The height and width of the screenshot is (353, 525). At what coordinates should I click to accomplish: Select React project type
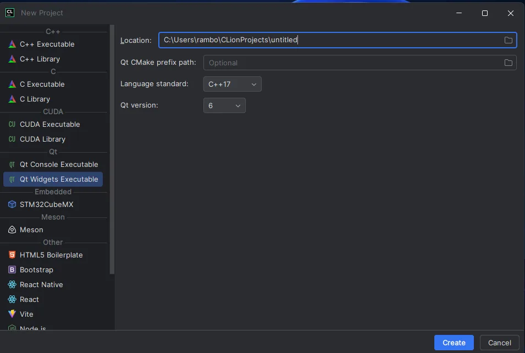pos(53,299)
